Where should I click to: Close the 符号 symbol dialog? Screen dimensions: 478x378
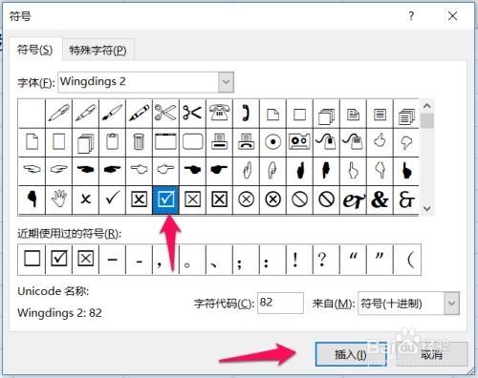[x=452, y=16]
